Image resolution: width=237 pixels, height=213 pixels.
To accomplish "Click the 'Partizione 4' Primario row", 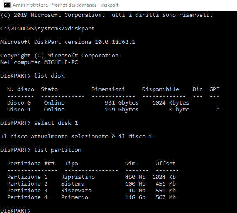I will 92,197.
